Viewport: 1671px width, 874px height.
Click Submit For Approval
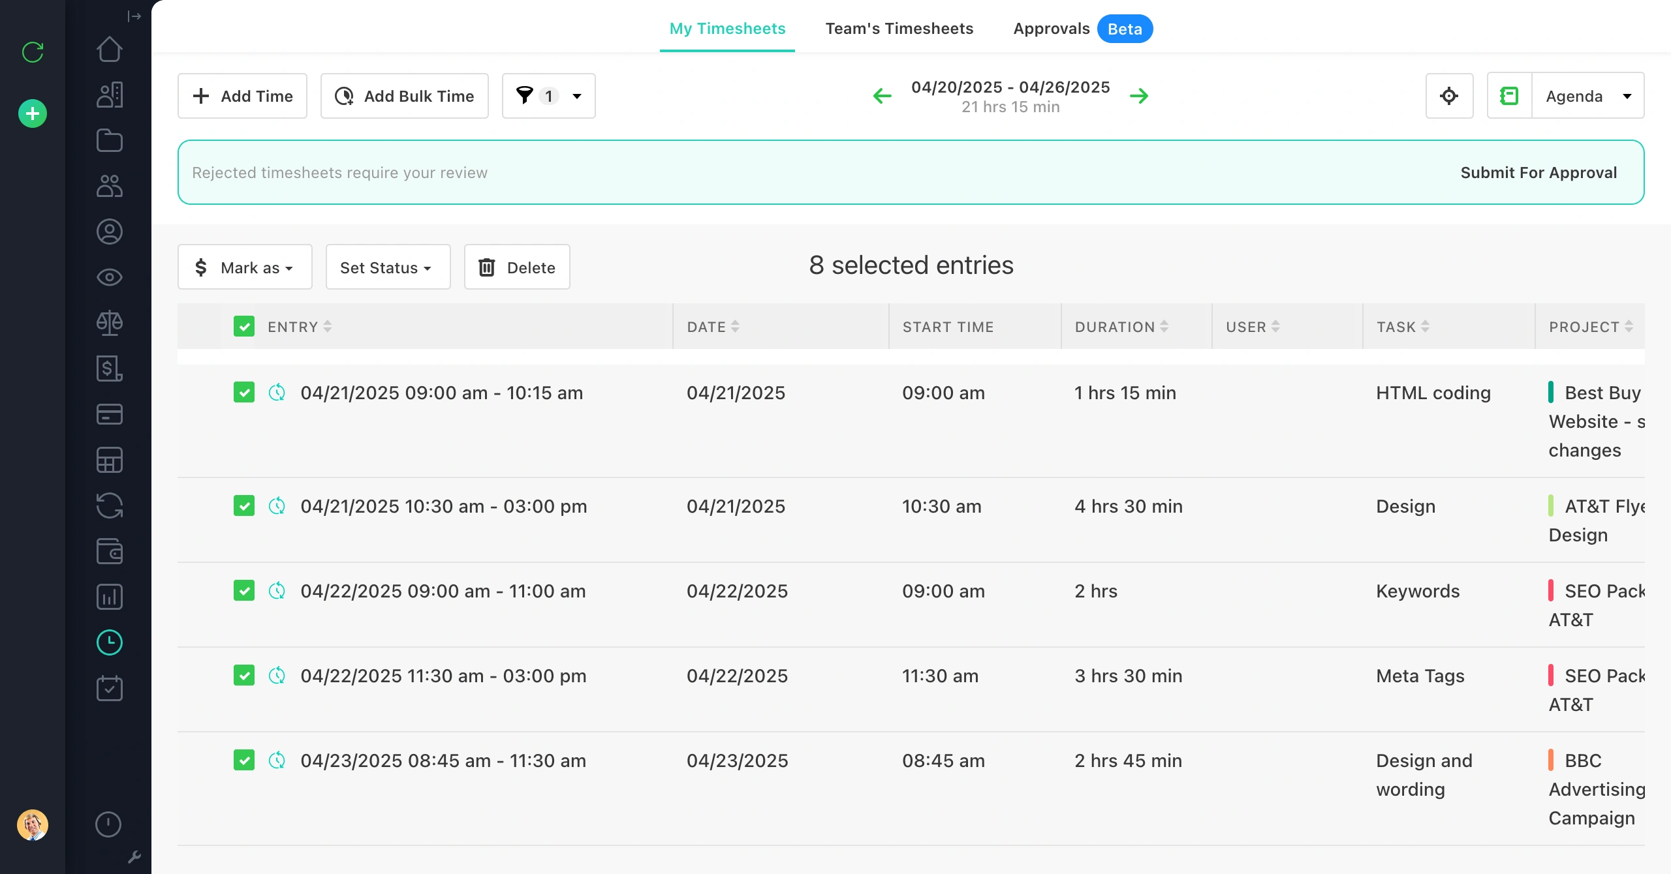coord(1538,172)
